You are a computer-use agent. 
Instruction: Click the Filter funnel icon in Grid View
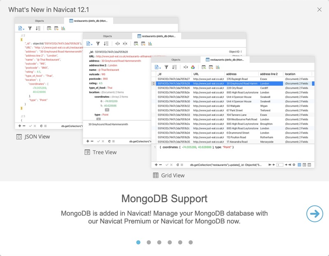click(167, 67)
